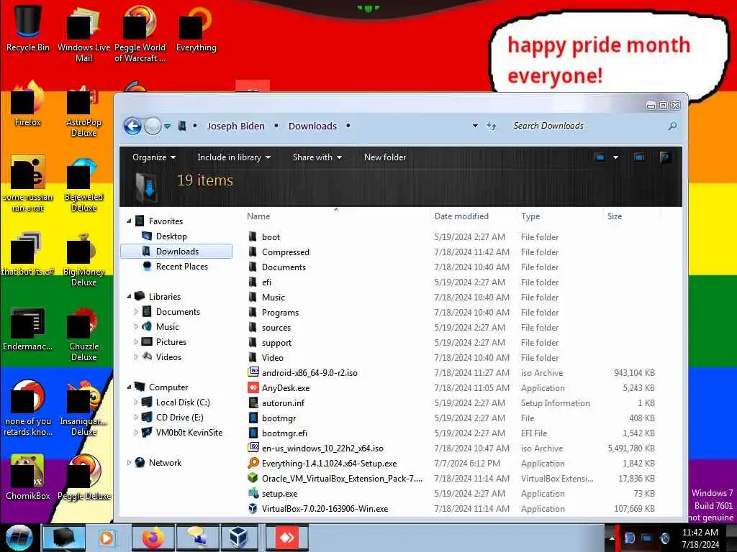737x552 pixels.
Task: Select the setup.exe file icon
Action: (x=253, y=493)
